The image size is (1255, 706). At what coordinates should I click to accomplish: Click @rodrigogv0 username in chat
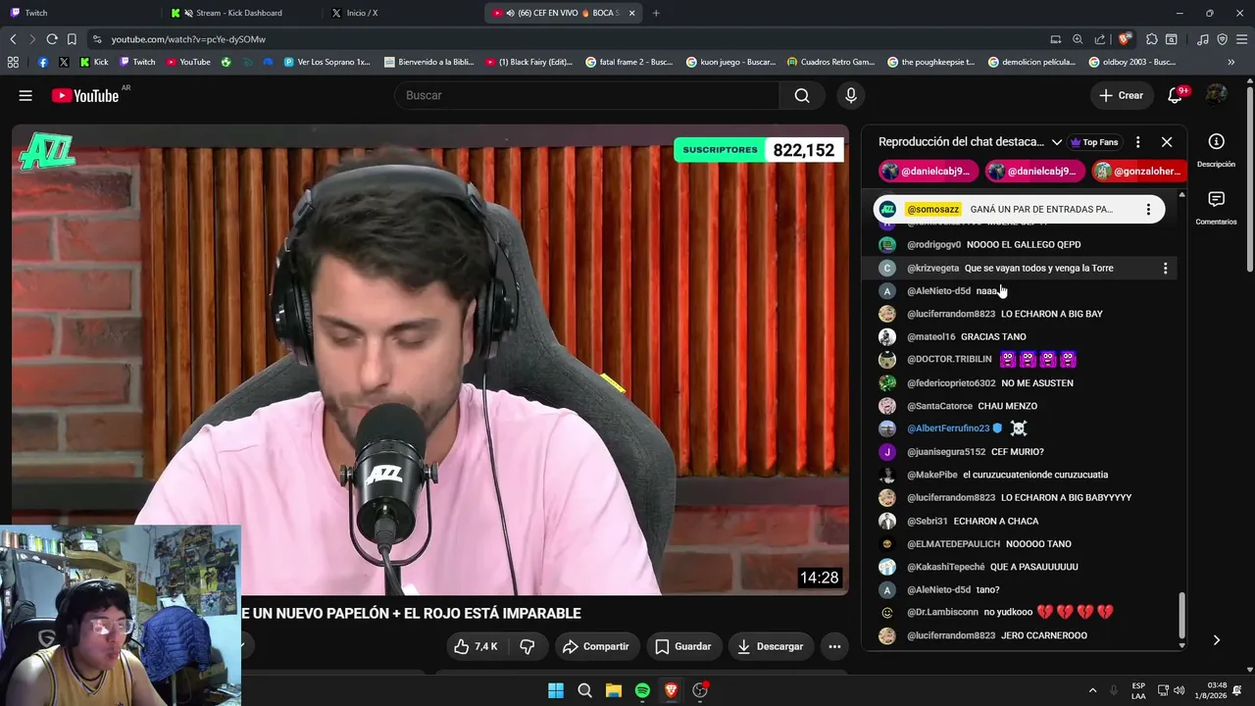click(x=933, y=245)
